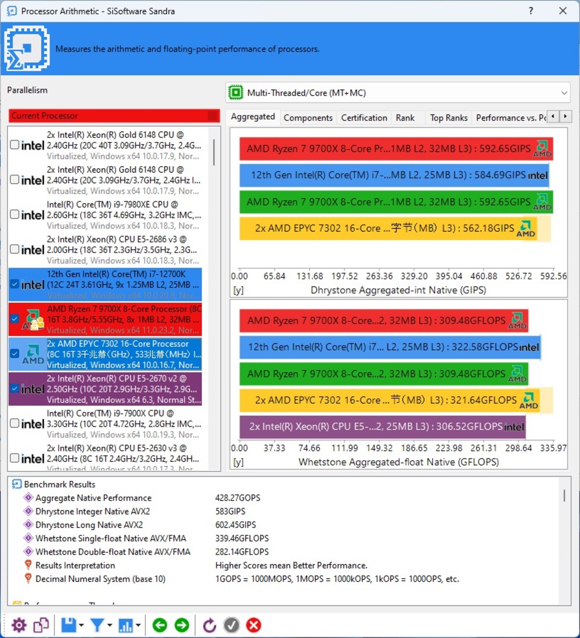
Task: Open the Performance vs. Power tab
Action: coord(510,118)
